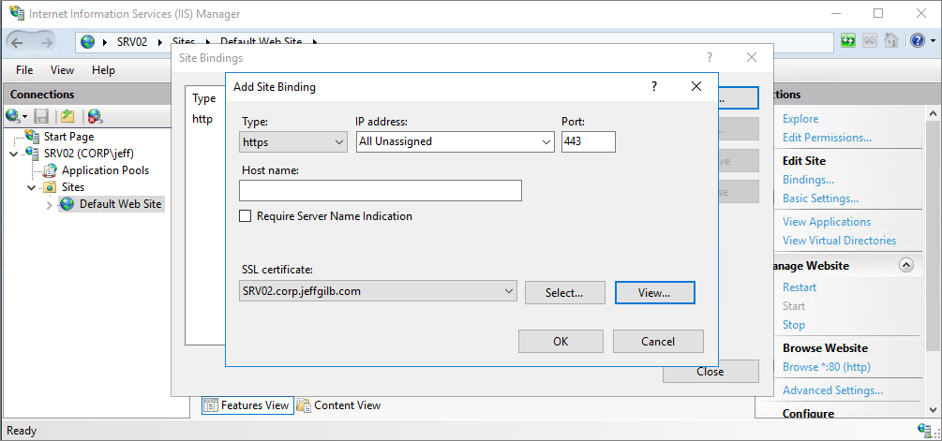The height and width of the screenshot is (441, 942).
Task: Click the Bindings... action link
Action: tap(808, 180)
